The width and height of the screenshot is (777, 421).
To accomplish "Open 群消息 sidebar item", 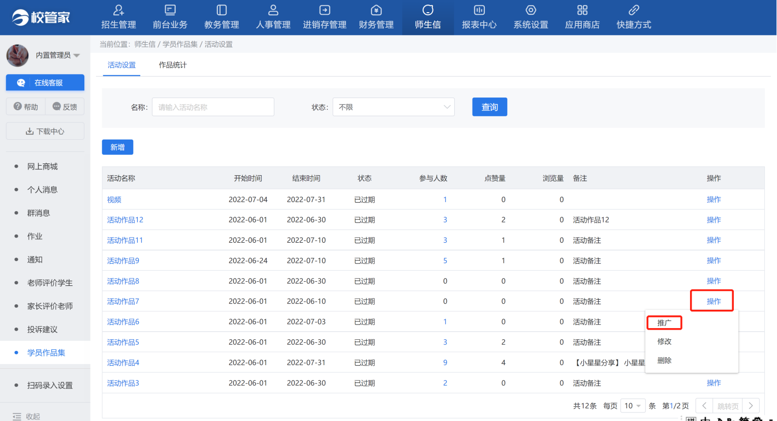I will (39, 213).
